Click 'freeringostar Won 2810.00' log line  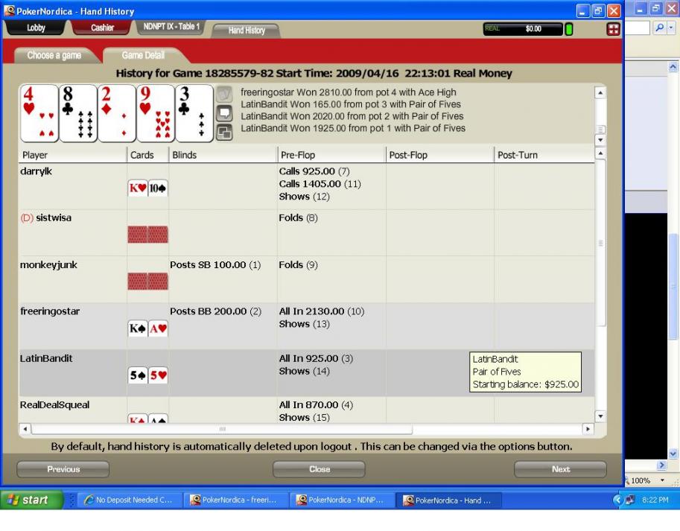click(x=349, y=92)
